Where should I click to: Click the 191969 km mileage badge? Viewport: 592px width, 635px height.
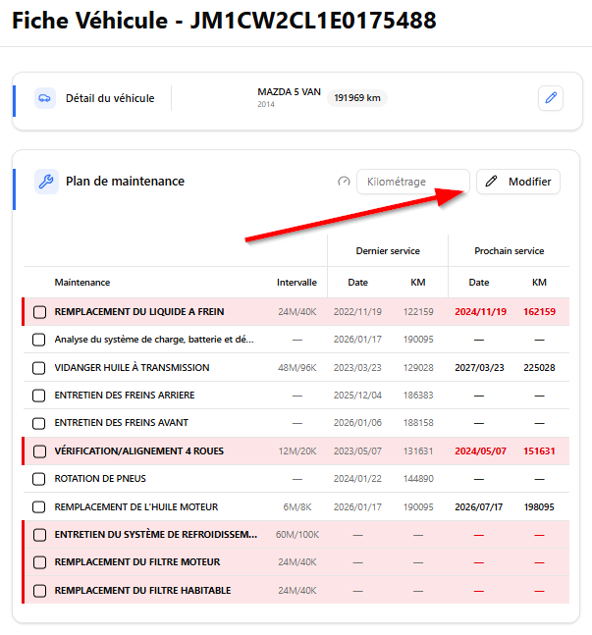click(356, 98)
